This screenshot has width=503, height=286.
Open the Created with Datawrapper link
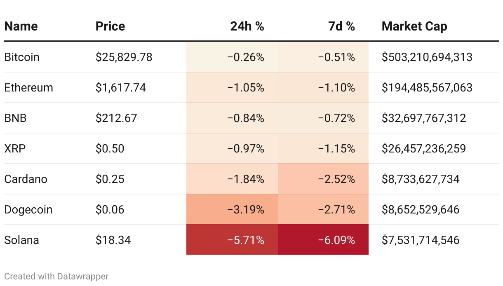click(x=56, y=276)
